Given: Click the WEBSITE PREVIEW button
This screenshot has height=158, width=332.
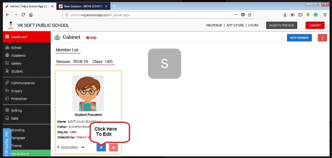Looking at the screenshot, I should tap(282, 25).
